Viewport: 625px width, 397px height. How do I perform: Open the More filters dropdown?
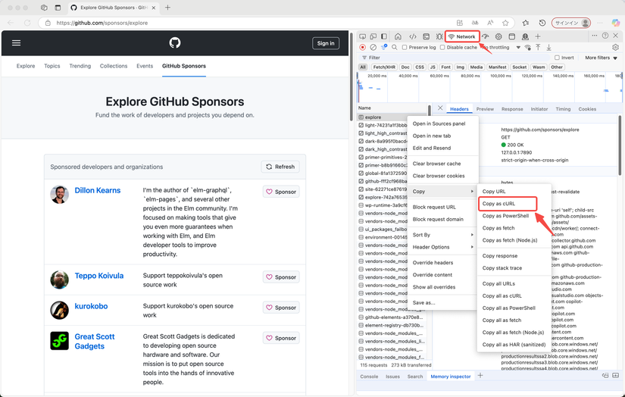click(x=601, y=58)
